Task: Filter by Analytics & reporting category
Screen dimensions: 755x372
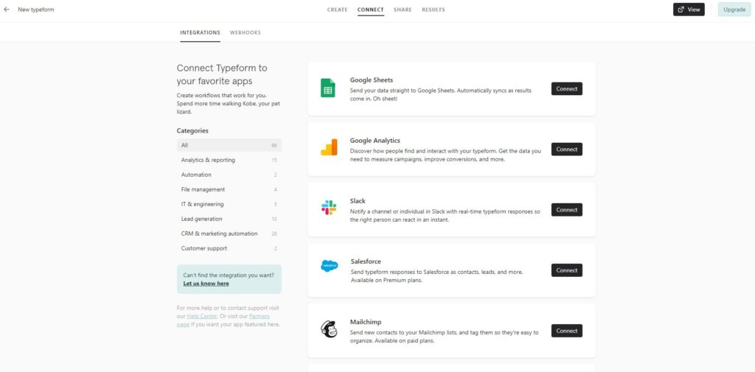Action: [x=208, y=160]
